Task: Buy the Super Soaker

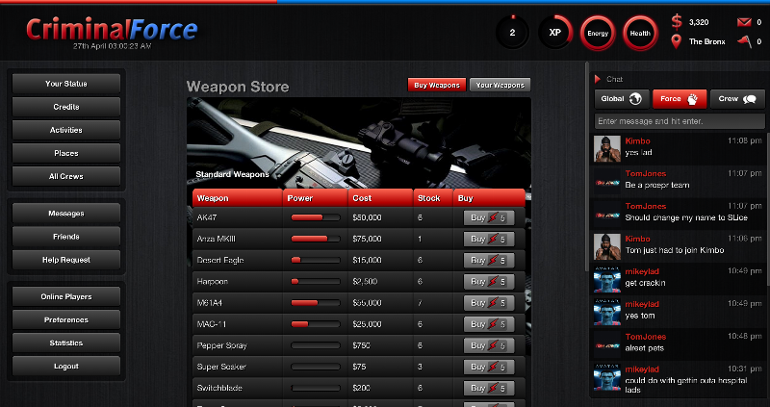Action: (489, 367)
